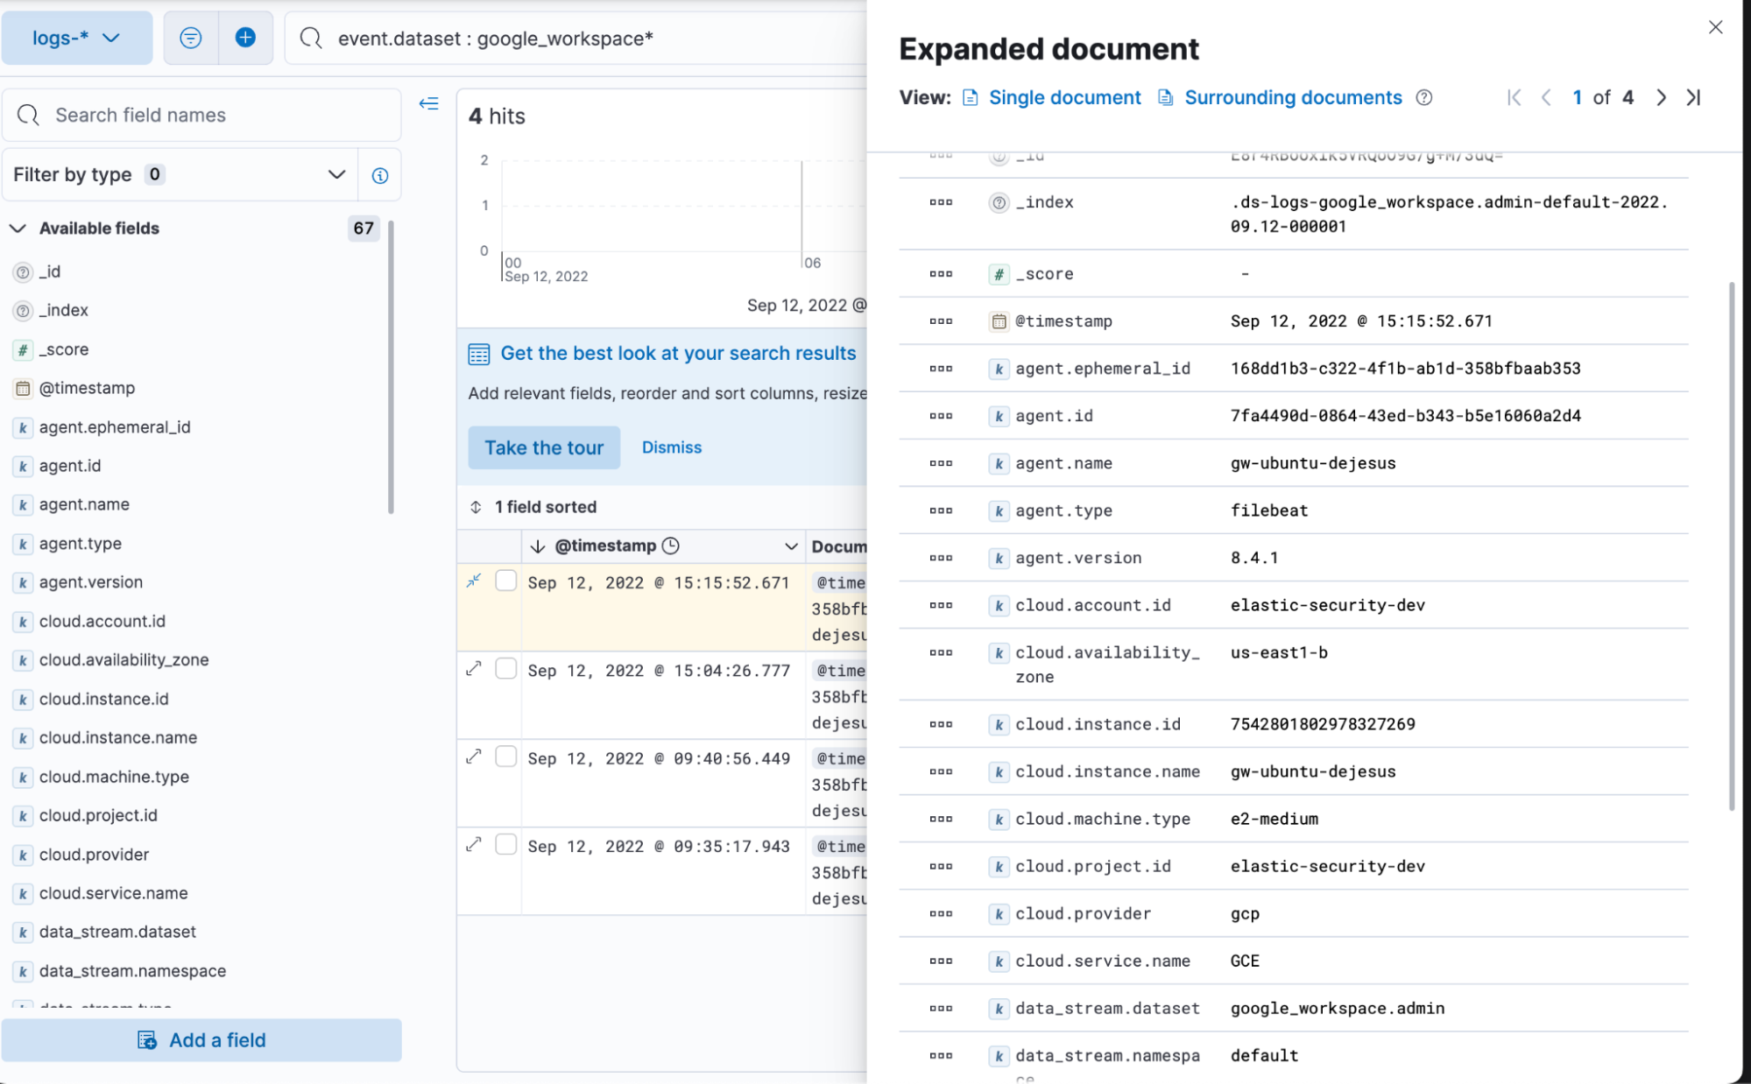Click the calendar icon next to @timestamp in sidebar
Viewport: 1751px width, 1084px height.
[x=23, y=388]
